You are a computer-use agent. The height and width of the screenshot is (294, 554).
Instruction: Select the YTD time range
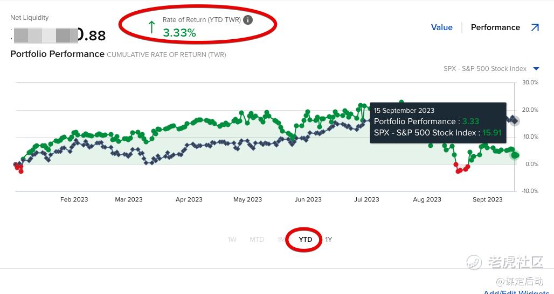pyautogui.click(x=306, y=240)
